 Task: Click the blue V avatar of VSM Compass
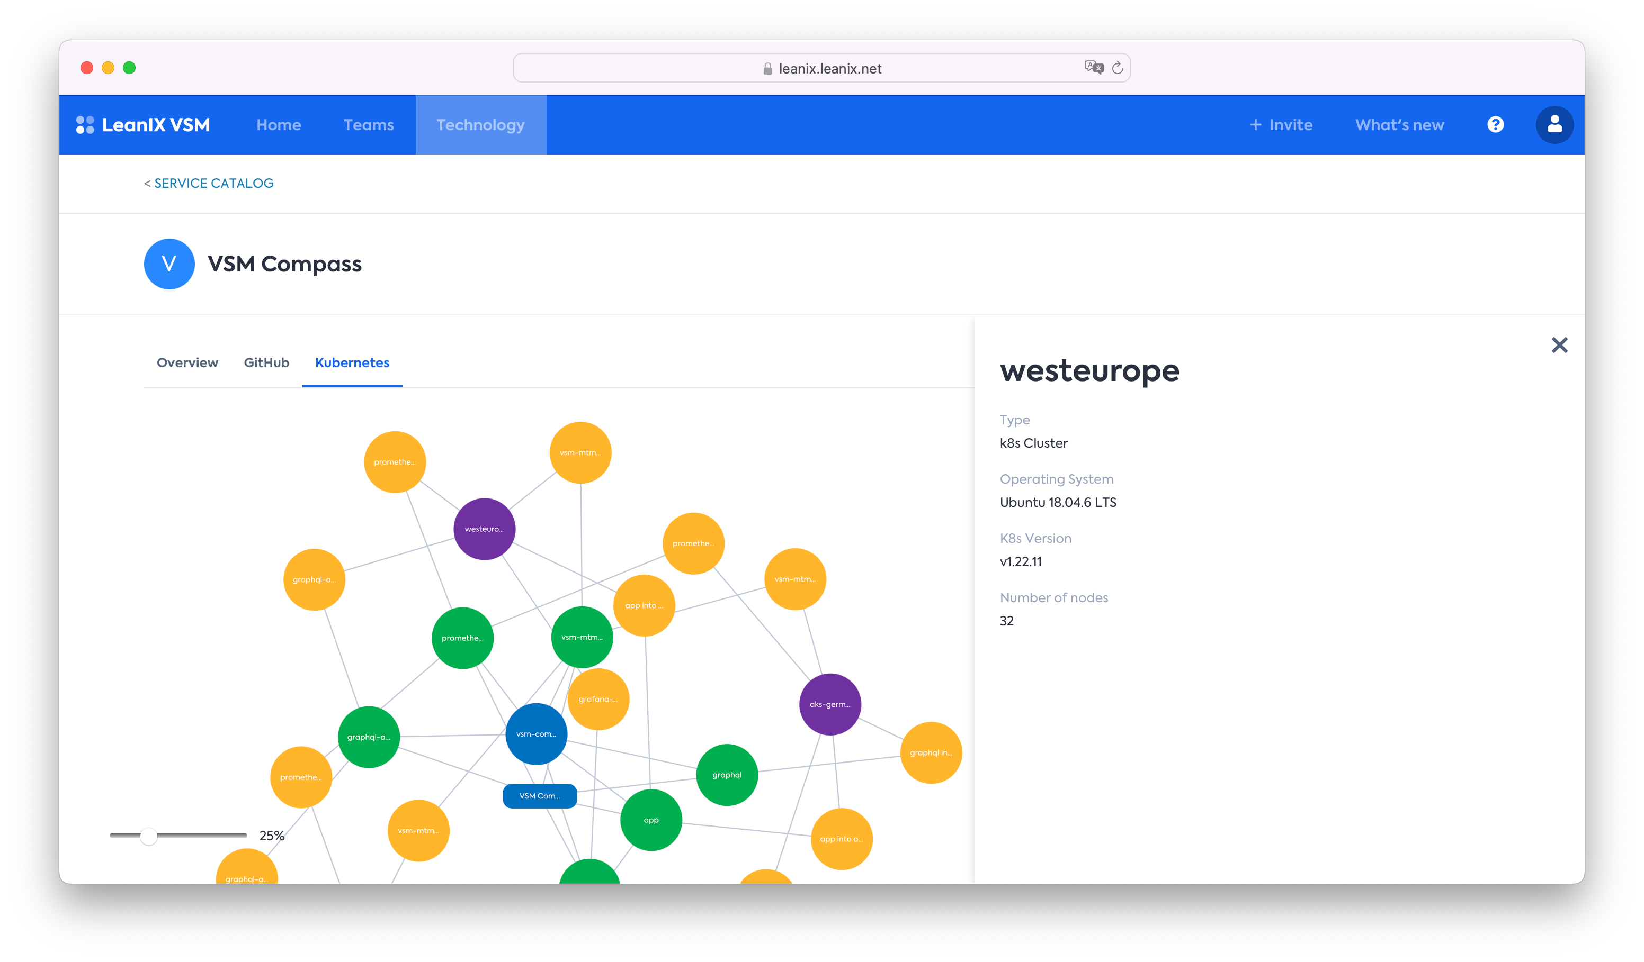(x=169, y=264)
